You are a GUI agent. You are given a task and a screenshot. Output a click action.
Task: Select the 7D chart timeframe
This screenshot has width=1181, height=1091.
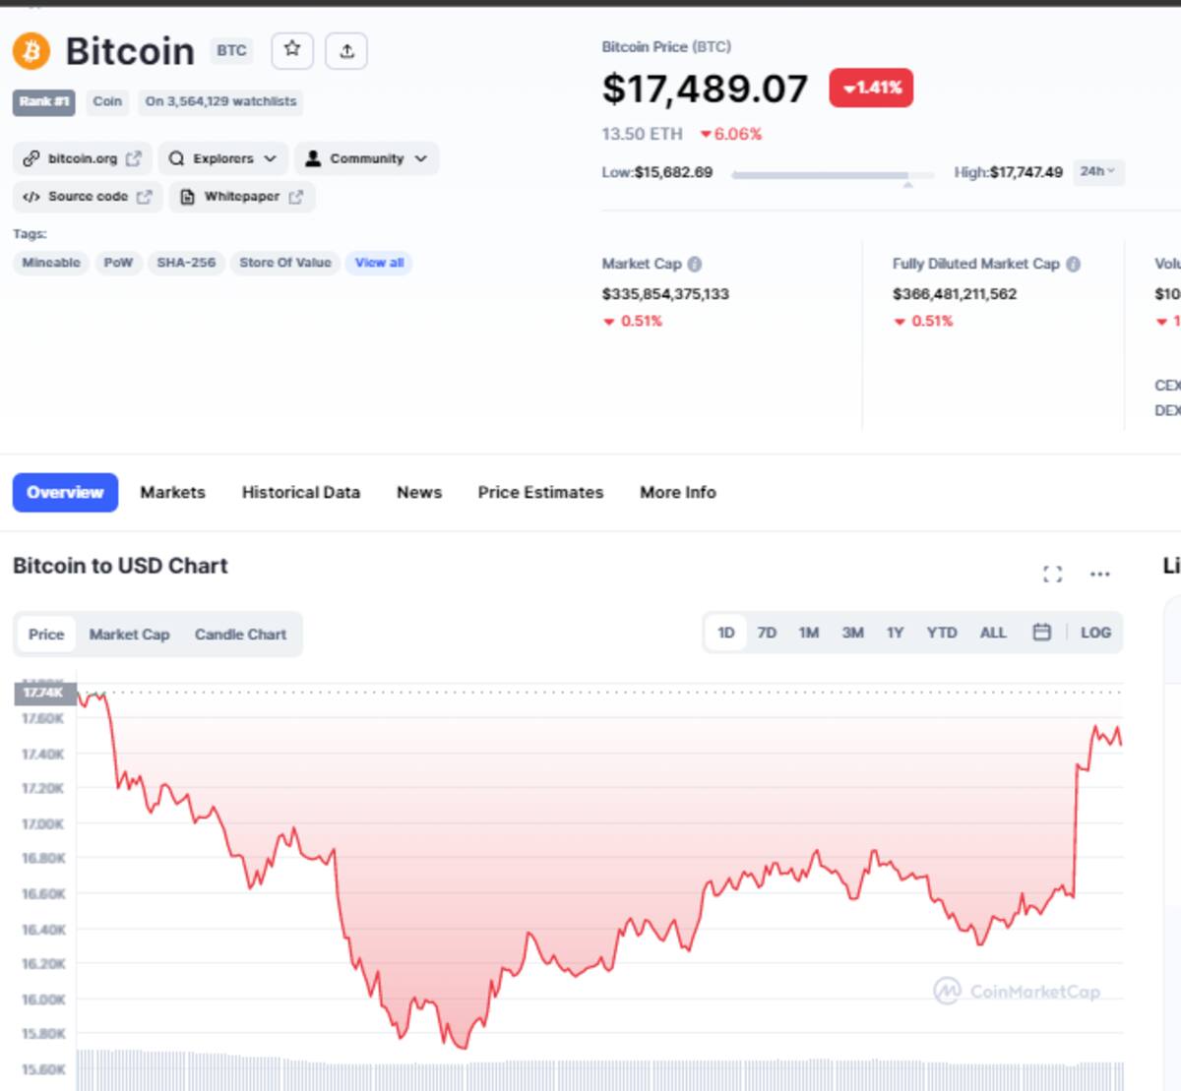767,633
